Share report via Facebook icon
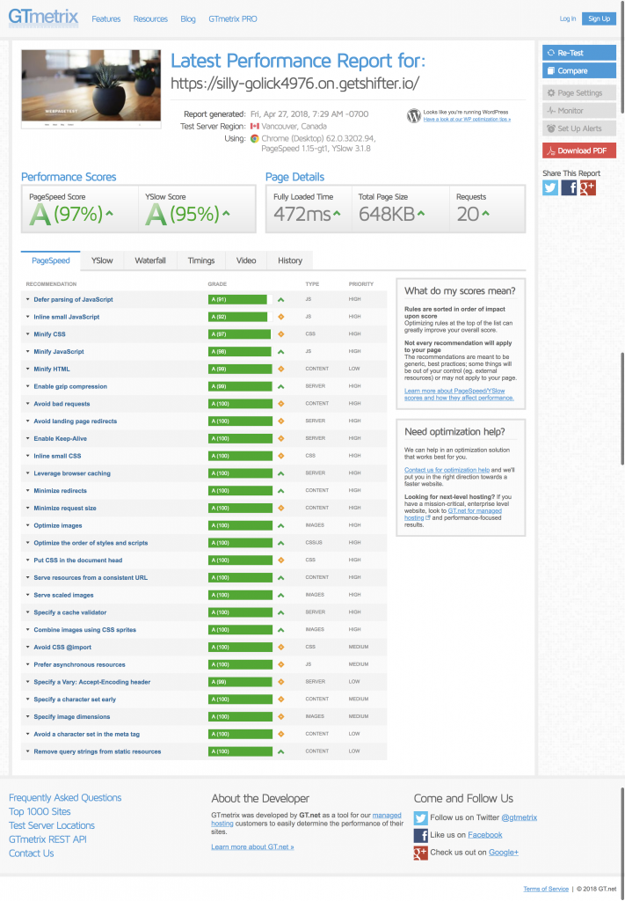 pos(568,188)
